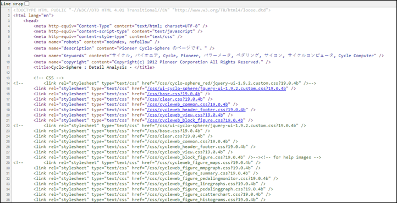Screen dimensions: 397x203
Task: Click the Content-Type meta tag line
Action: tap(120, 26)
